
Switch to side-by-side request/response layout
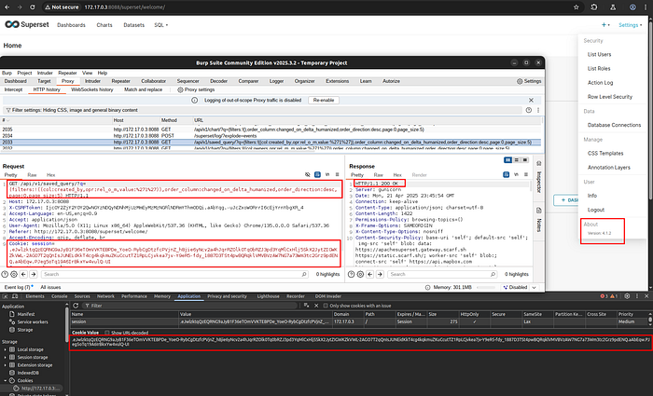pos(507,160)
